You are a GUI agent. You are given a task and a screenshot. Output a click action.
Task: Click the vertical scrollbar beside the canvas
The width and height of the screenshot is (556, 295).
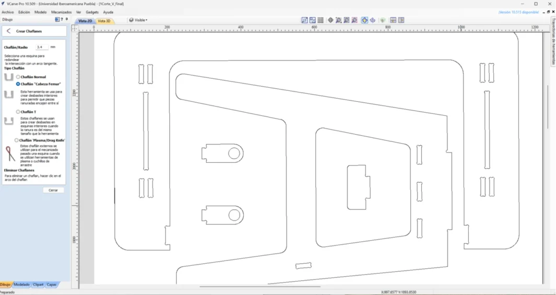[548, 107]
